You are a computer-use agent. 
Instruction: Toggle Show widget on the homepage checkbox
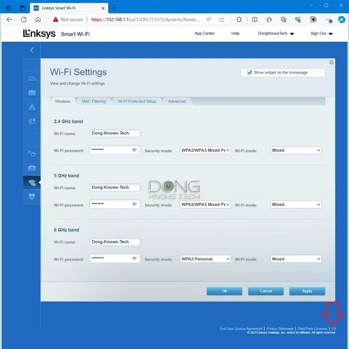249,73
